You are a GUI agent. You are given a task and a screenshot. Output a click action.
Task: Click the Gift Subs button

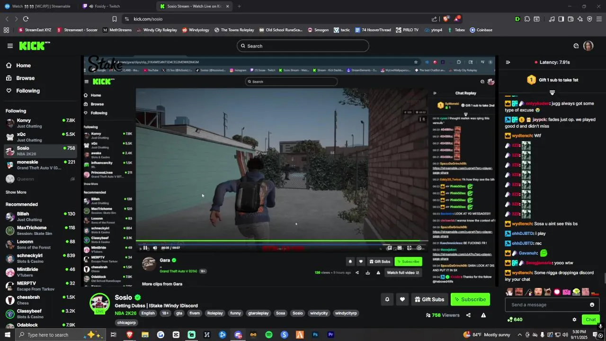[x=429, y=299]
